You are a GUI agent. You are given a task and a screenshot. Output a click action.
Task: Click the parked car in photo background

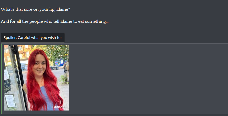54,68
